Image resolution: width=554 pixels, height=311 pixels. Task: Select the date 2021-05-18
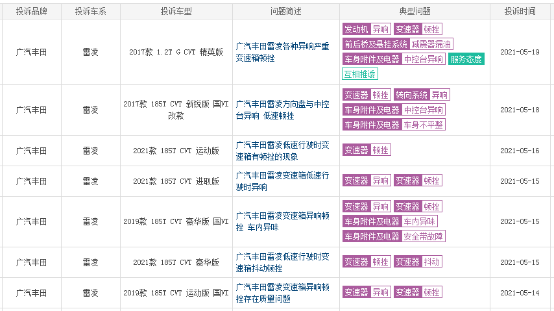(x=520, y=110)
